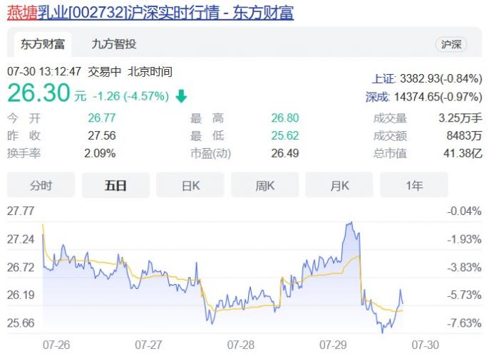Click 昨收 value 27.56
Screen dimensions: 499x356
(102, 135)
